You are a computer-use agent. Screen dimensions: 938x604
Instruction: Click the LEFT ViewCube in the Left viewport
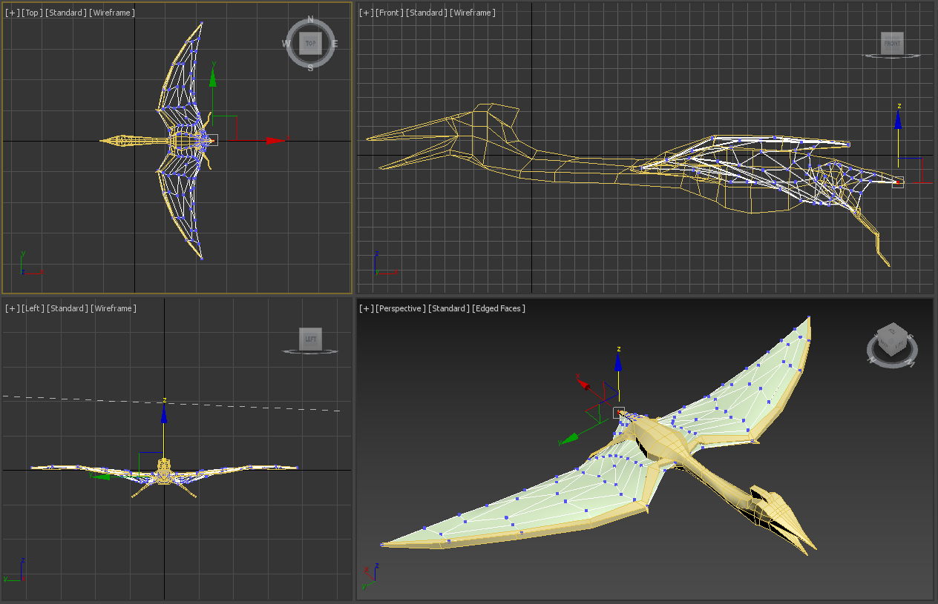[x=310, y=339]
